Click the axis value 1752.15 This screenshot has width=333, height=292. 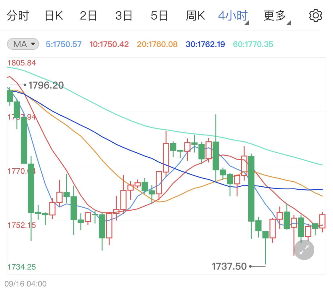point(21,225)
